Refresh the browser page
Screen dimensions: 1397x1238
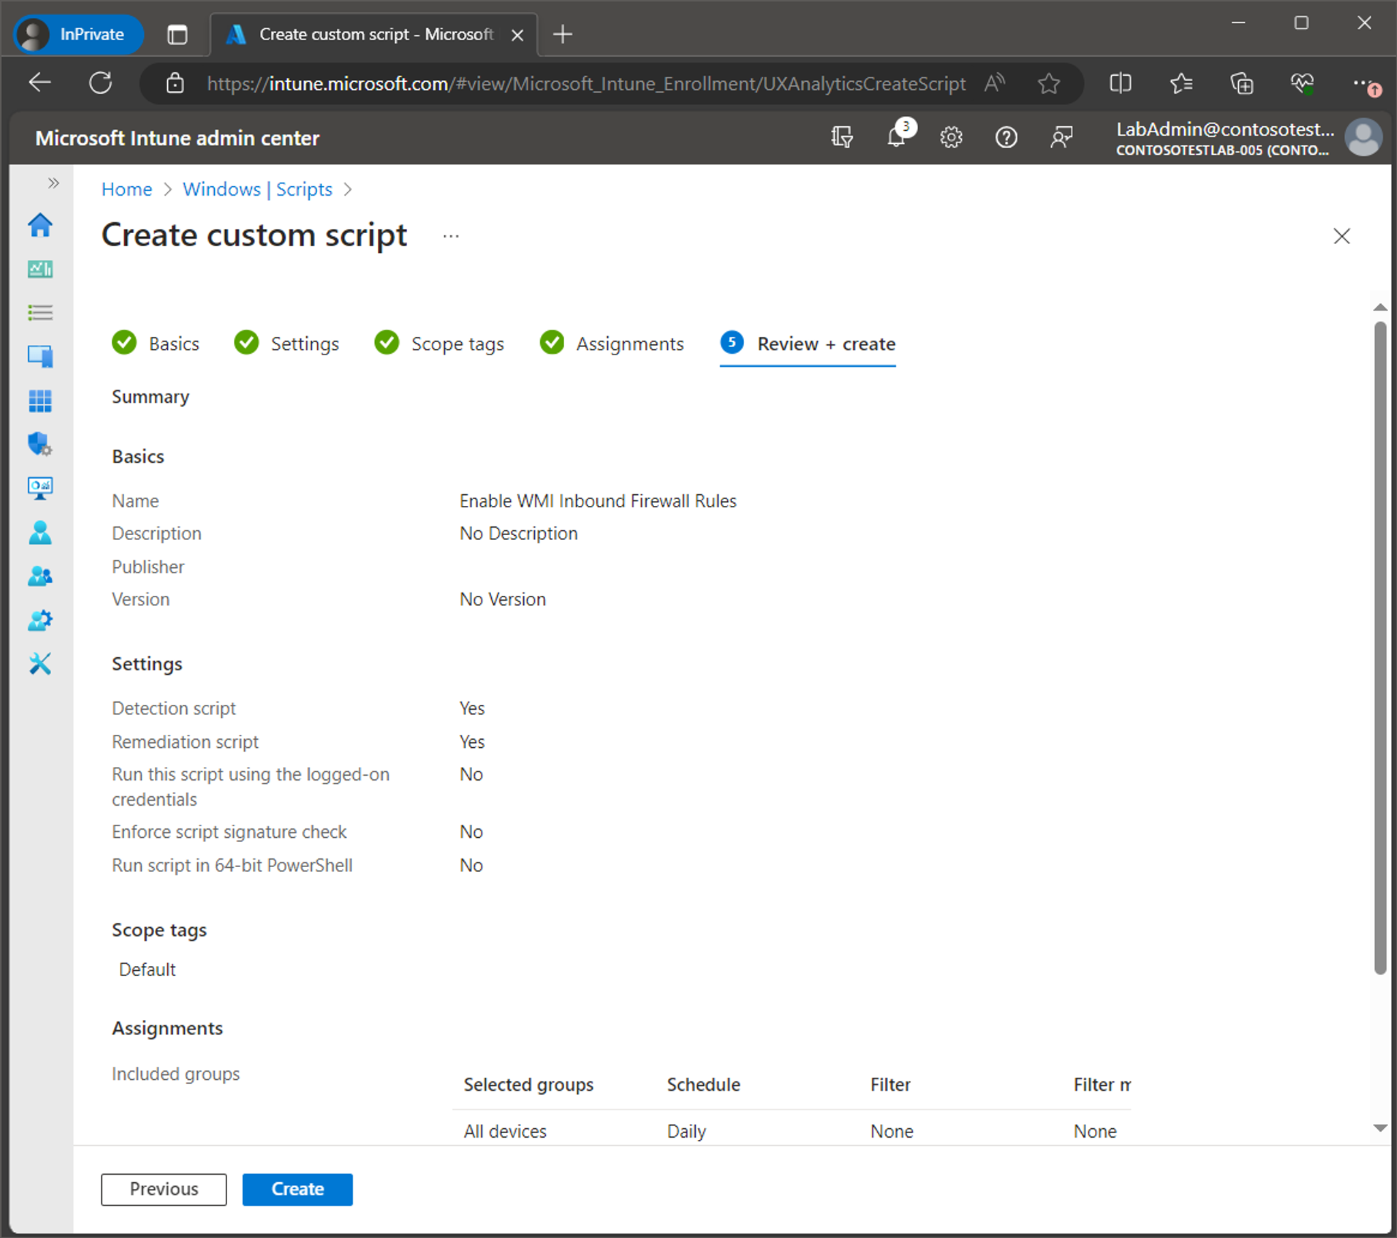click(x=100, y=83)
